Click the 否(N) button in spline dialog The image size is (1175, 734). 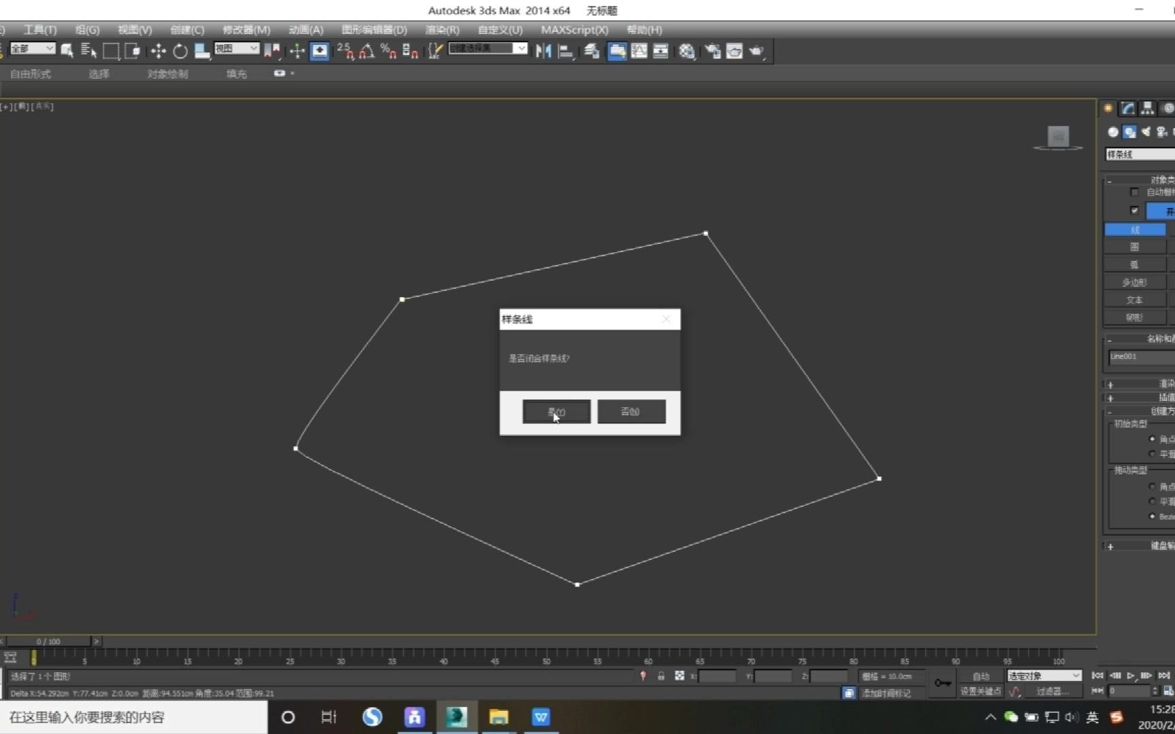coord(631,411)
